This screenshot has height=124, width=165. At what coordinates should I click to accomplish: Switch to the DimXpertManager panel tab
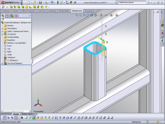(x=16, y=16)
